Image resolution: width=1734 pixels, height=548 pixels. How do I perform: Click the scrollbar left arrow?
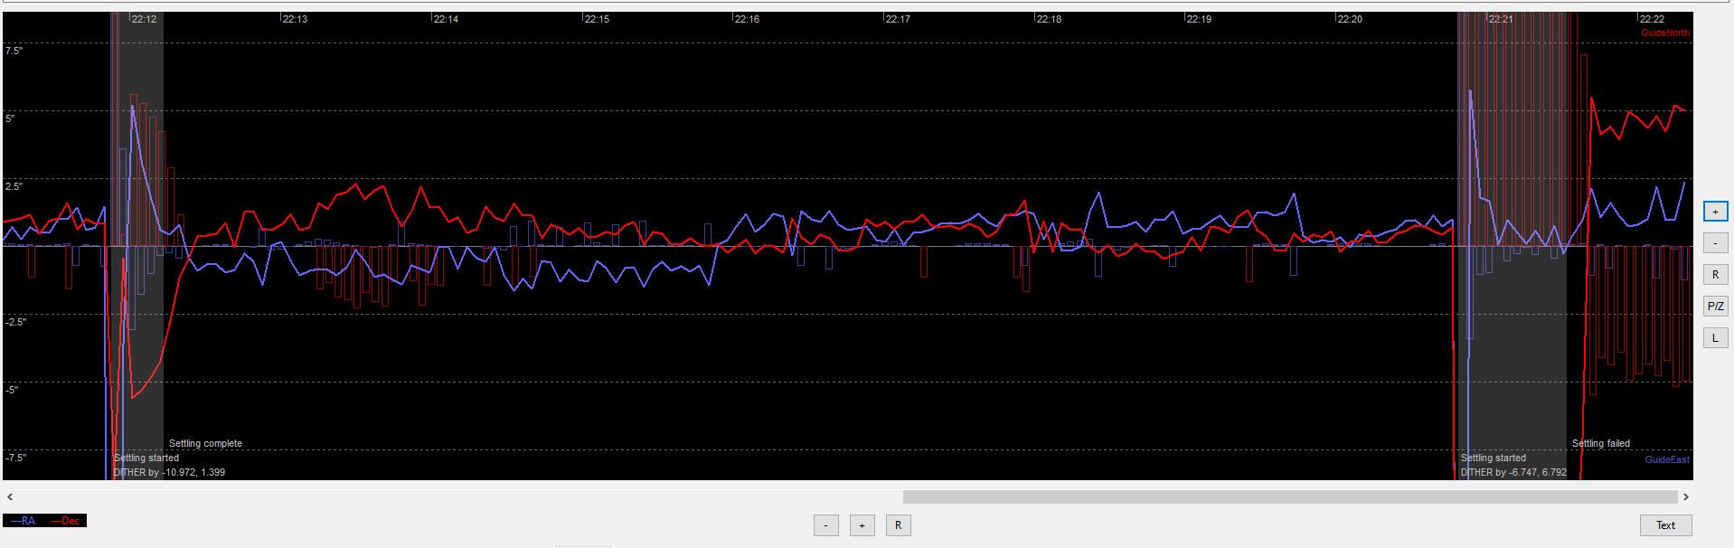point(9,496)
